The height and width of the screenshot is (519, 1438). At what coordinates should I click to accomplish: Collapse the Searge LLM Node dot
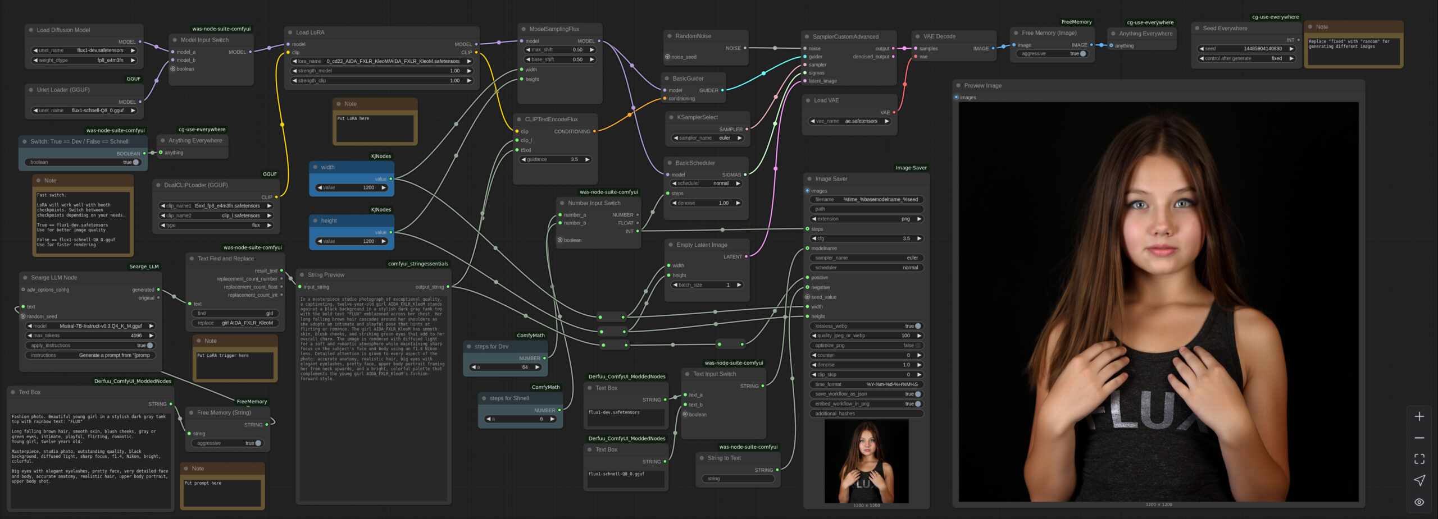tap(25, 278)
